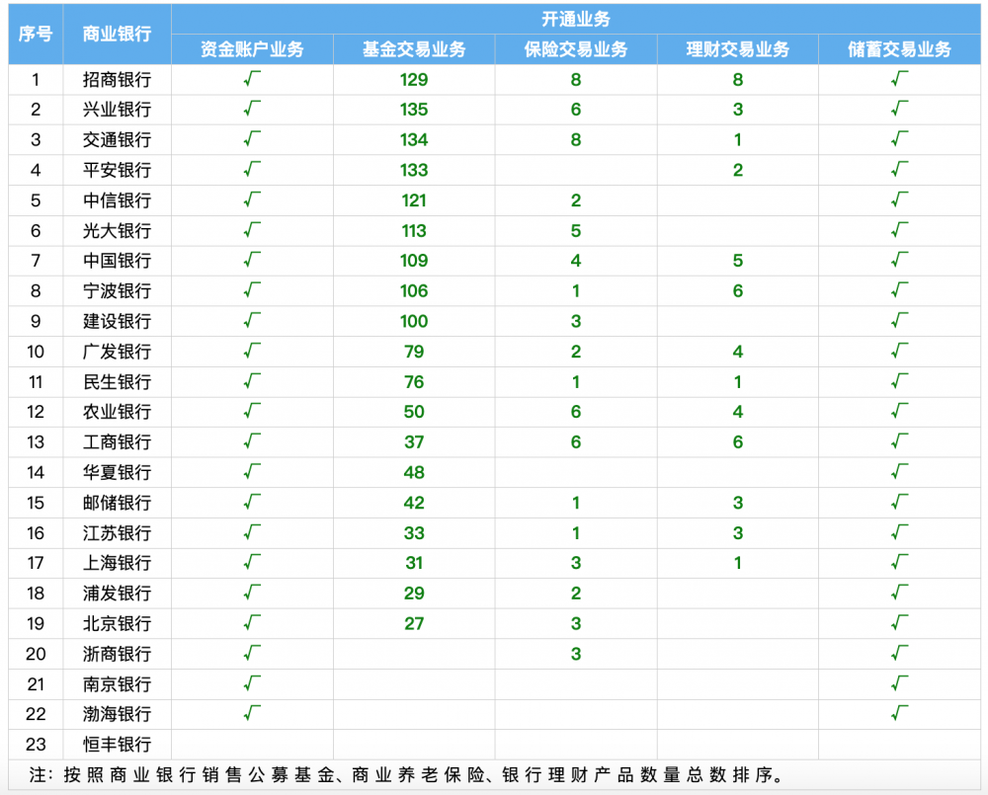Click fund count 121 for 中信银行

(x=414, y=200)
